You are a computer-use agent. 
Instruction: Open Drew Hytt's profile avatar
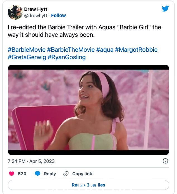click(x=15, y=12)
